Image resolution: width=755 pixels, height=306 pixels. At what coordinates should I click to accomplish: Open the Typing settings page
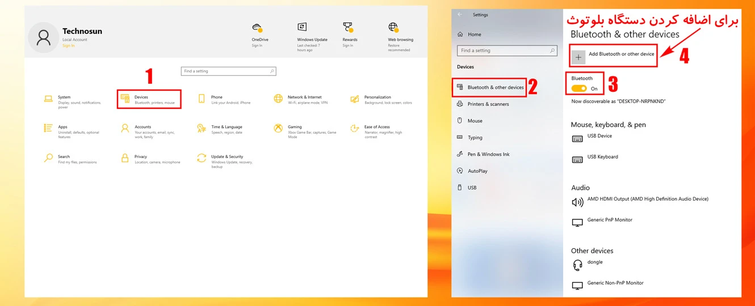coord(475,138)
